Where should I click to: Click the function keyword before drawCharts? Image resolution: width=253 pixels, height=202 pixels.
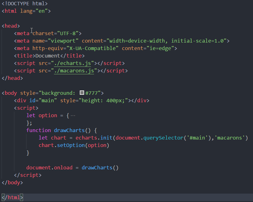39,131
